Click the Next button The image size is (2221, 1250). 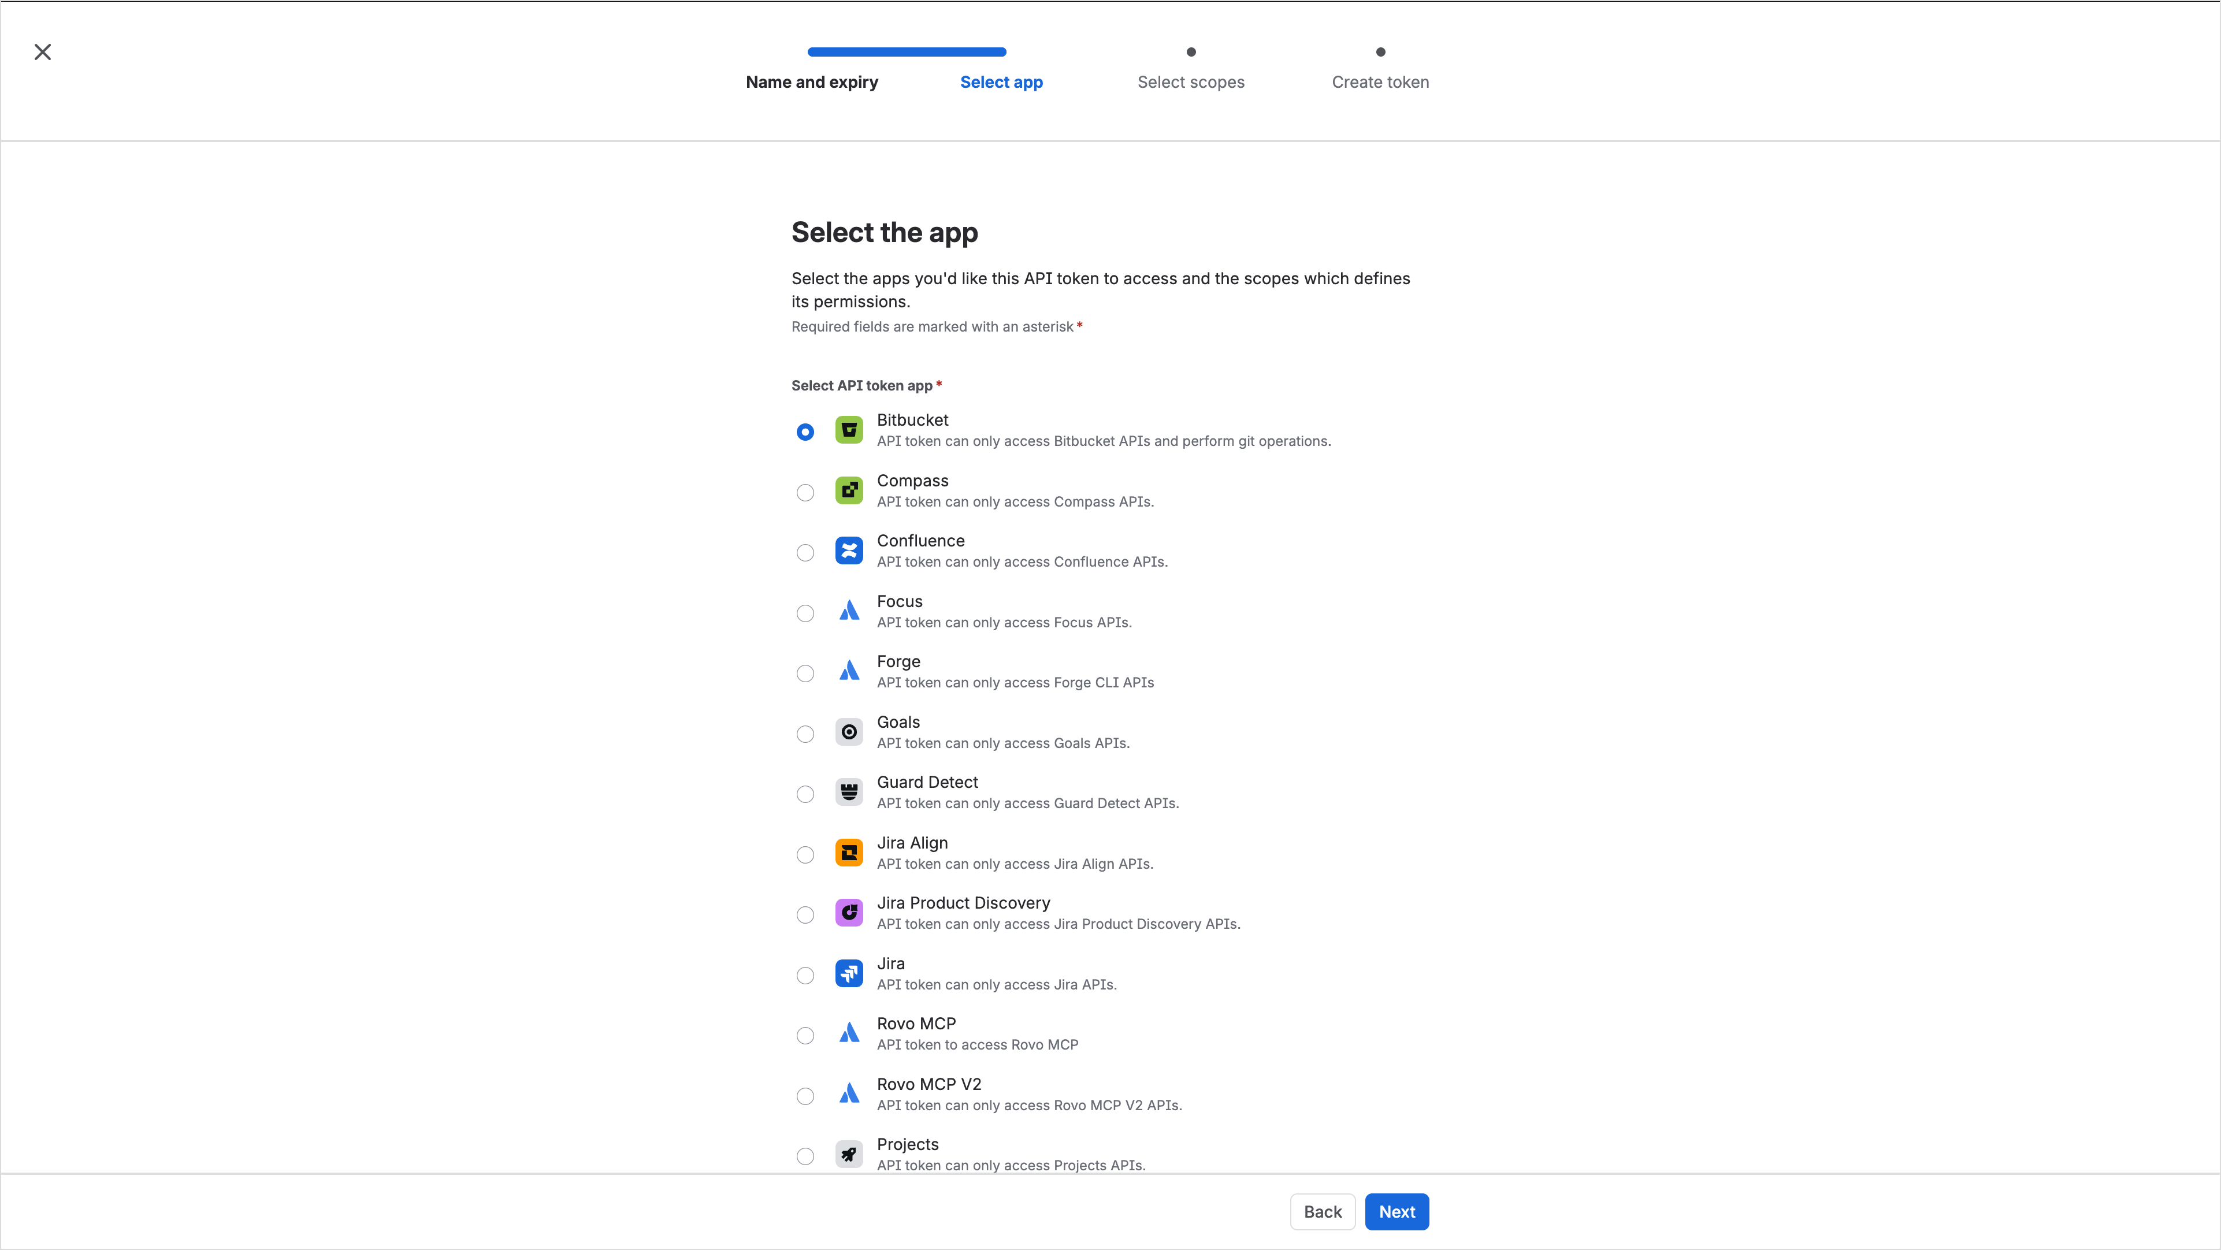point(1397,1211)
